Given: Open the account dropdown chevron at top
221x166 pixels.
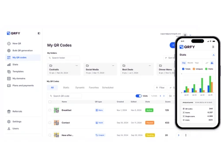Looking at the screenshot, I should pos(190,35).
